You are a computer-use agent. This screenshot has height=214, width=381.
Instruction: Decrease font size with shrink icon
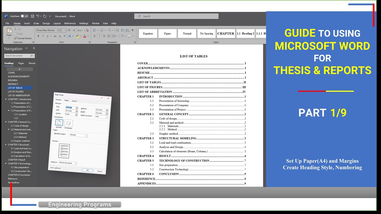74,30
